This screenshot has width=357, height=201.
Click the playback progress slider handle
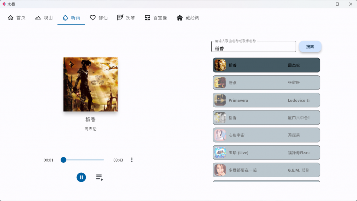tap(63, 160)
